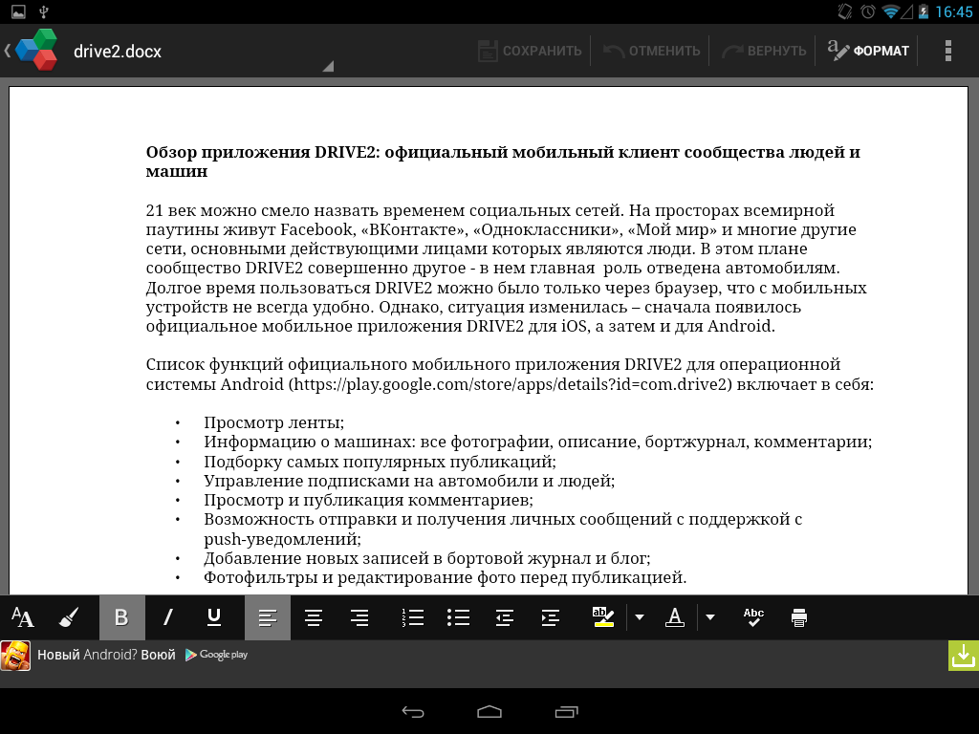The width and height of the screenshot is (979, 734).
Task: Decrease paragraph indent
Action: 505,617
